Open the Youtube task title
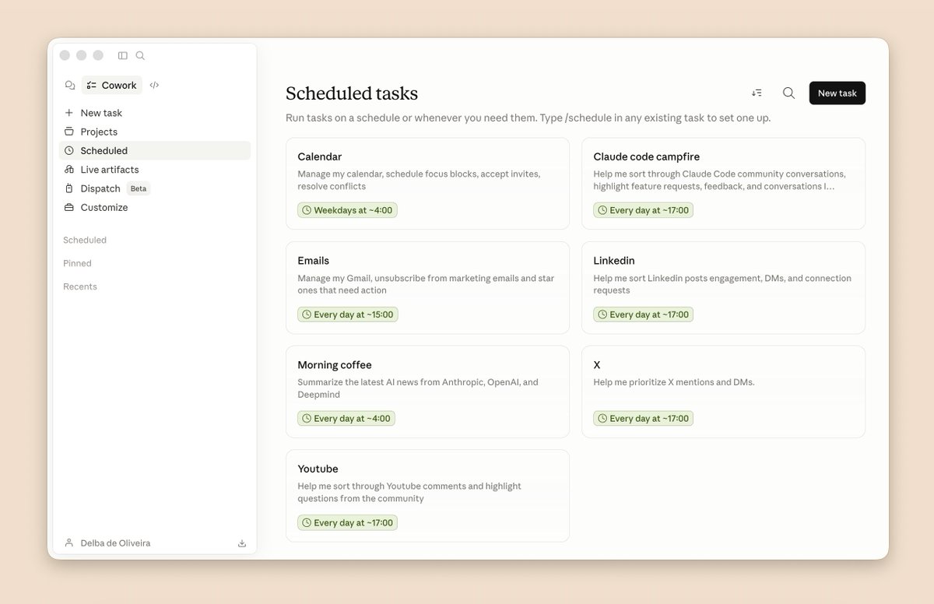934x604 pixels. (x=318, y=469)
